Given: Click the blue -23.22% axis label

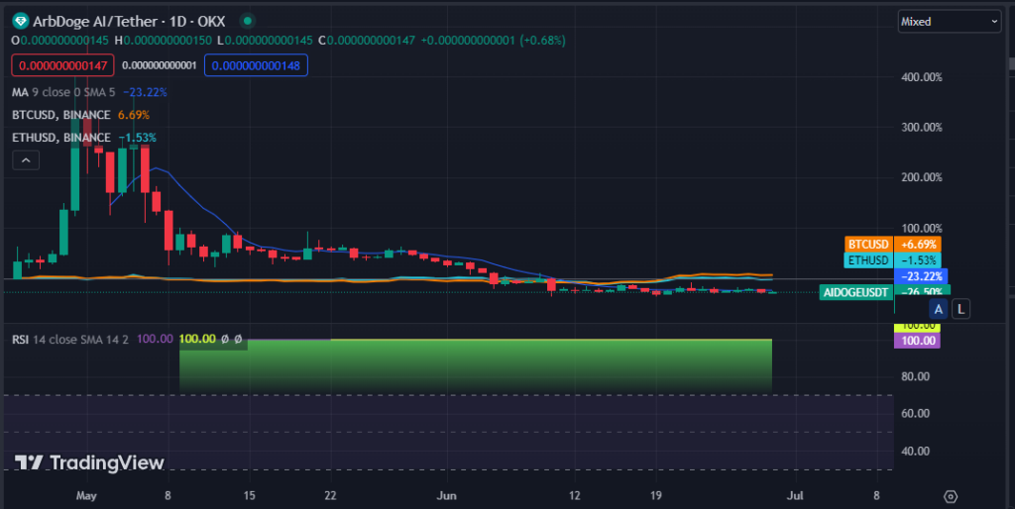Looking at the screenshot, I should click(x=922, y=276).
